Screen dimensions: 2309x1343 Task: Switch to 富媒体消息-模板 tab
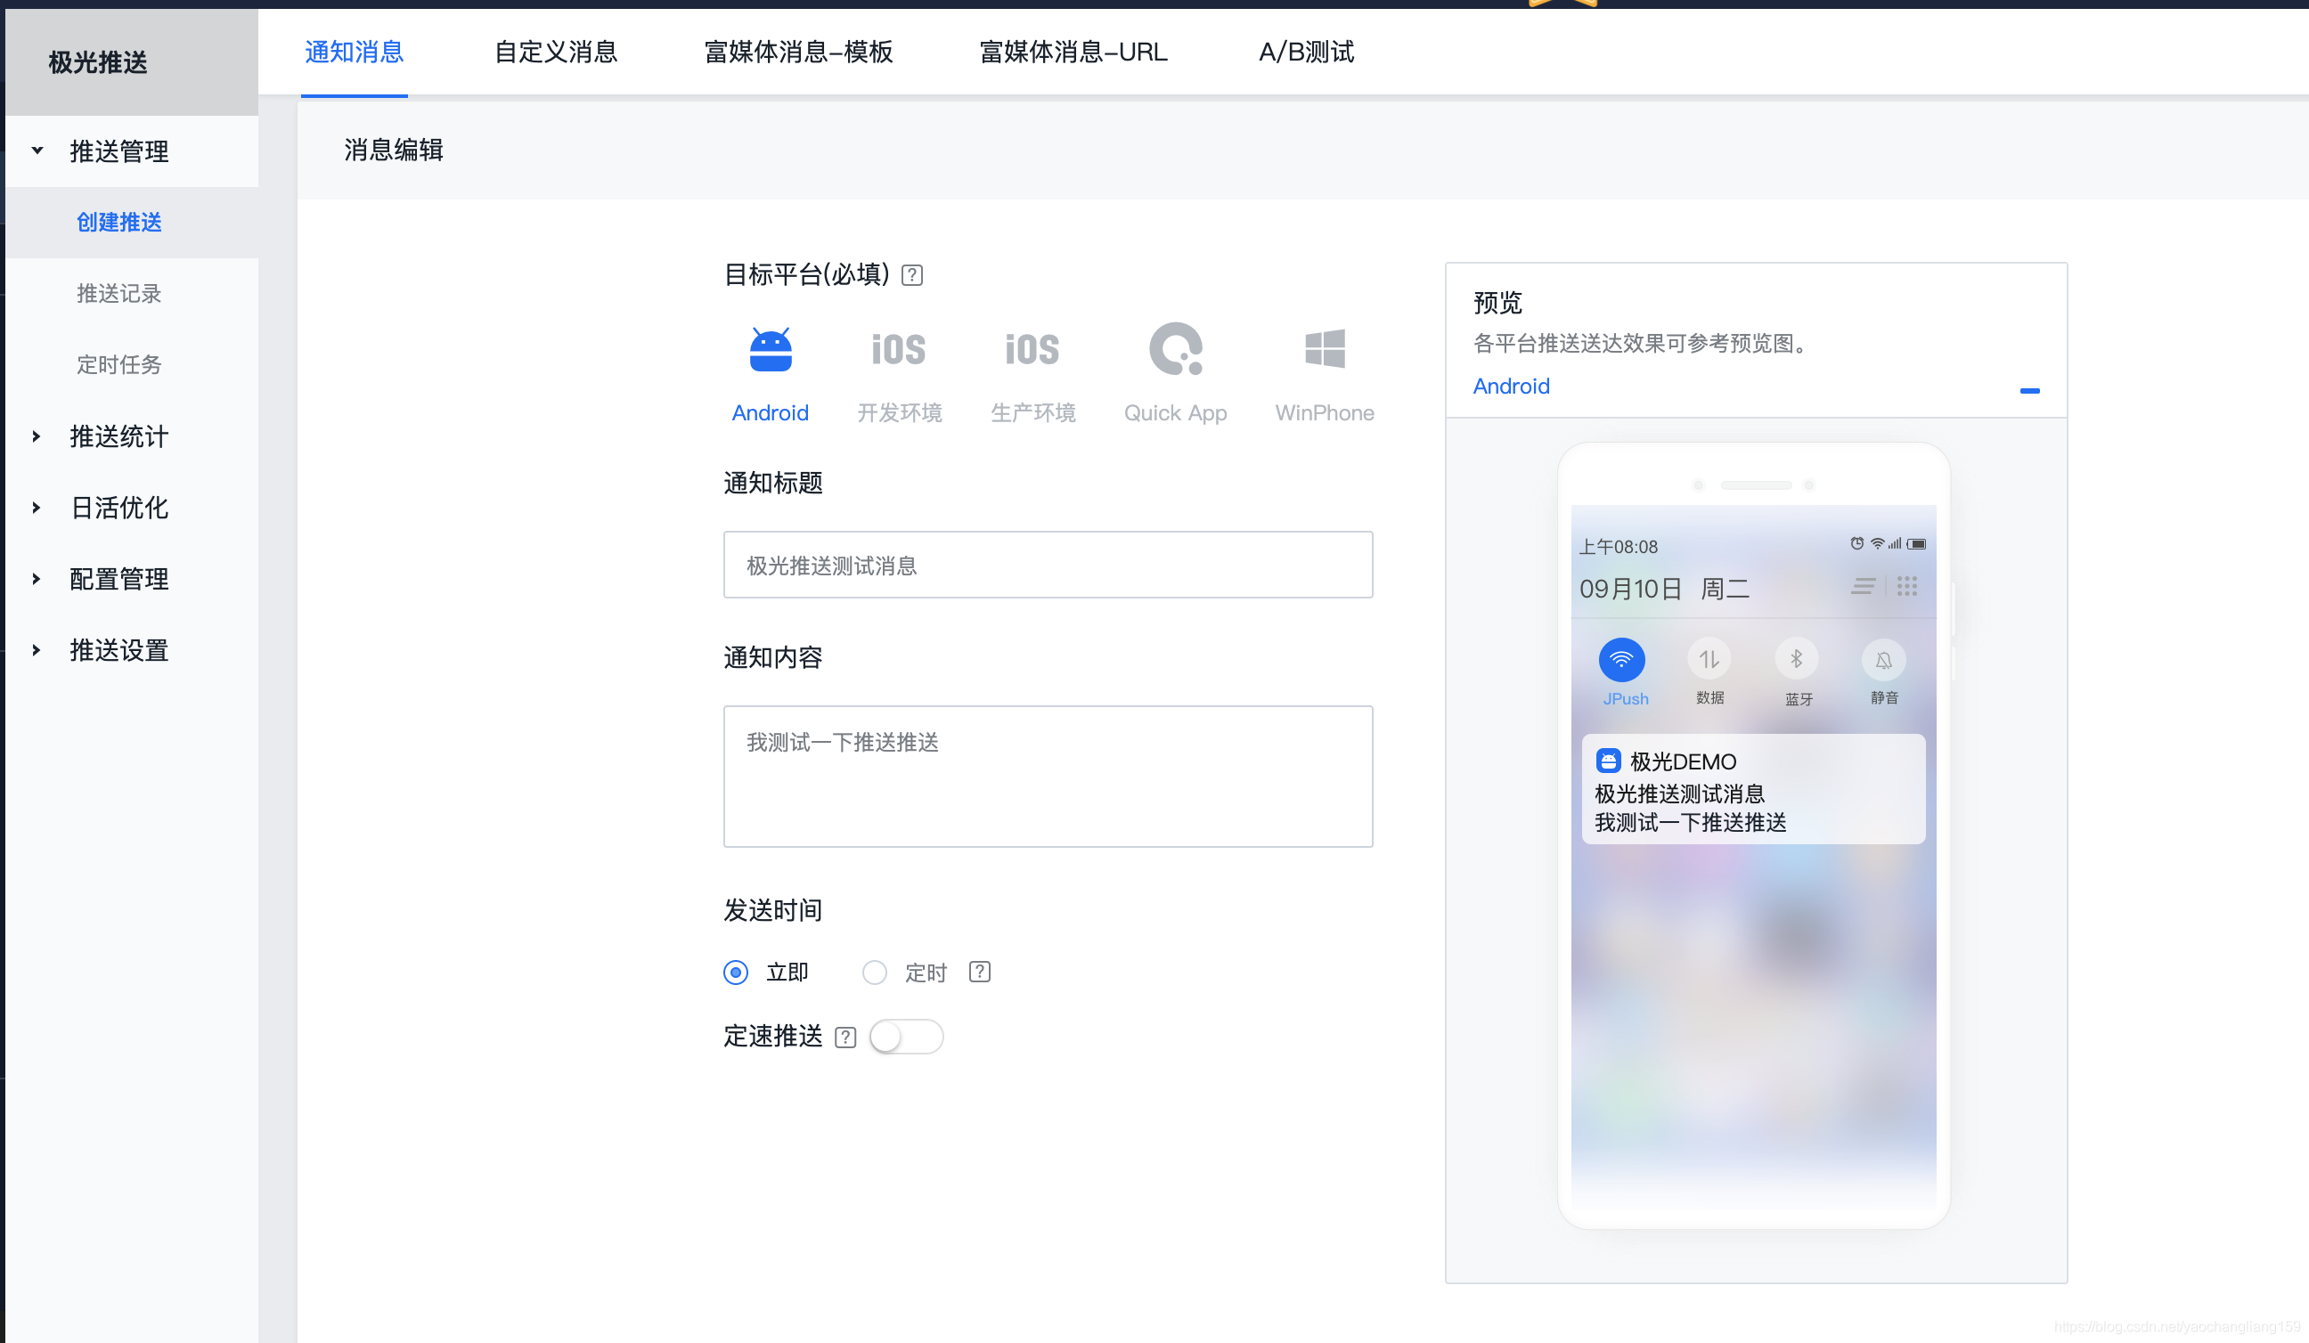(798, 51)
